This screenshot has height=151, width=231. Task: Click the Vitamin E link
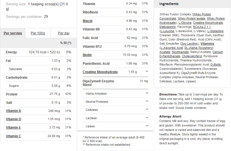point(13,128)
